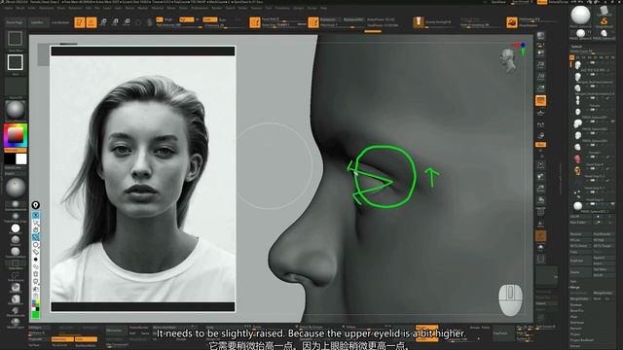Toggle the Floor grid icon

pos(541,113)
